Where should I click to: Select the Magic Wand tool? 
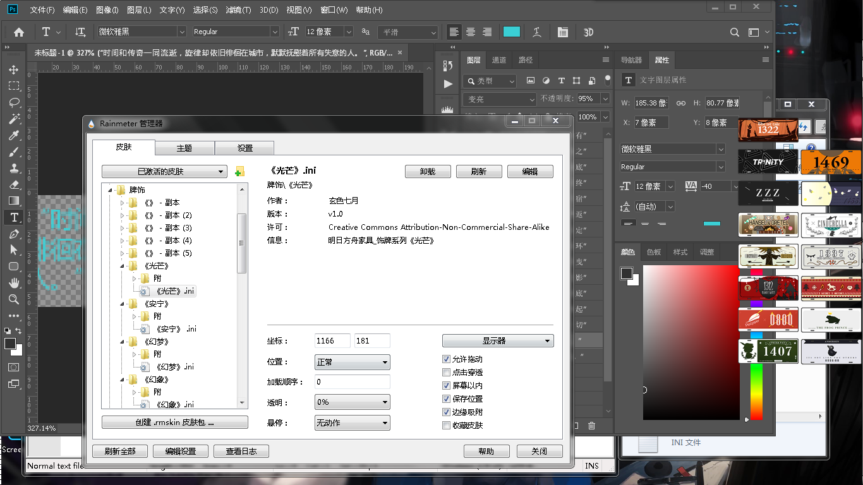(x=13, y=119)
